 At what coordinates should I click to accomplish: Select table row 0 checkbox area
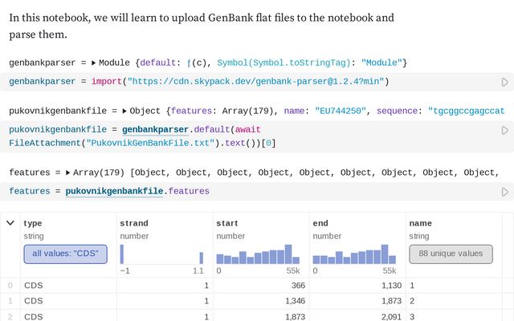[10, 286]
